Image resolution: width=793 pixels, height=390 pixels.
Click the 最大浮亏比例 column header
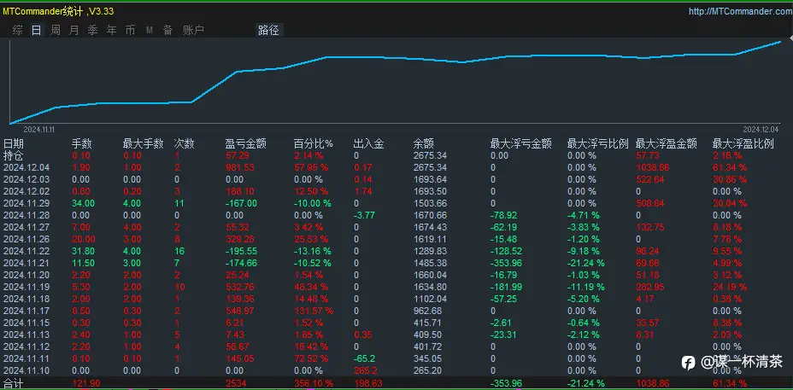[597, 144]
